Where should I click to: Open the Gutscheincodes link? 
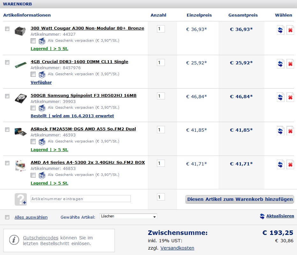click(41, 238)
